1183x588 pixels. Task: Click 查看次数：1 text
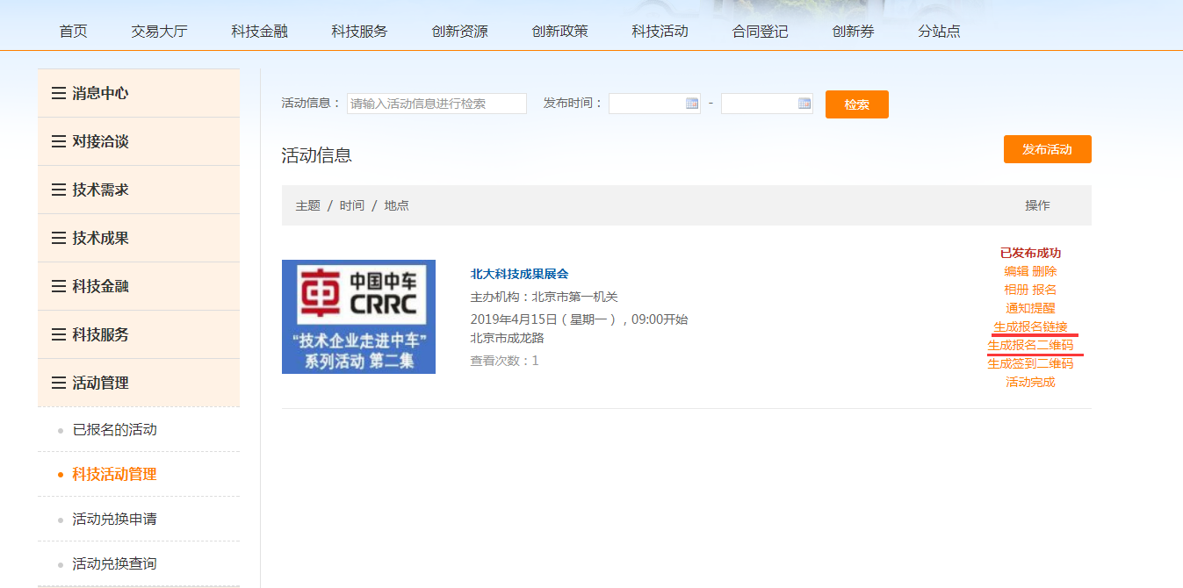click(x=505, y=361)
